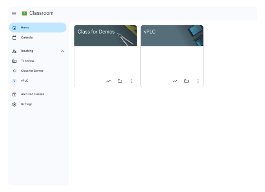The image size is (265, 192).
Task: Open three-dot menu on vPLC card
Action: coord(198,81)
